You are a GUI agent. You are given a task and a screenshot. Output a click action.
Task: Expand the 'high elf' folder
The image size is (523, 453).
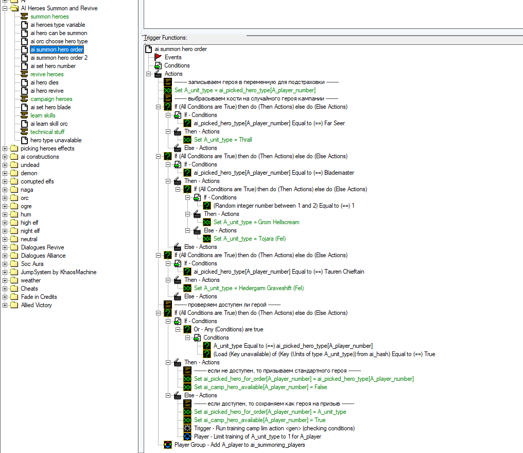5,223
